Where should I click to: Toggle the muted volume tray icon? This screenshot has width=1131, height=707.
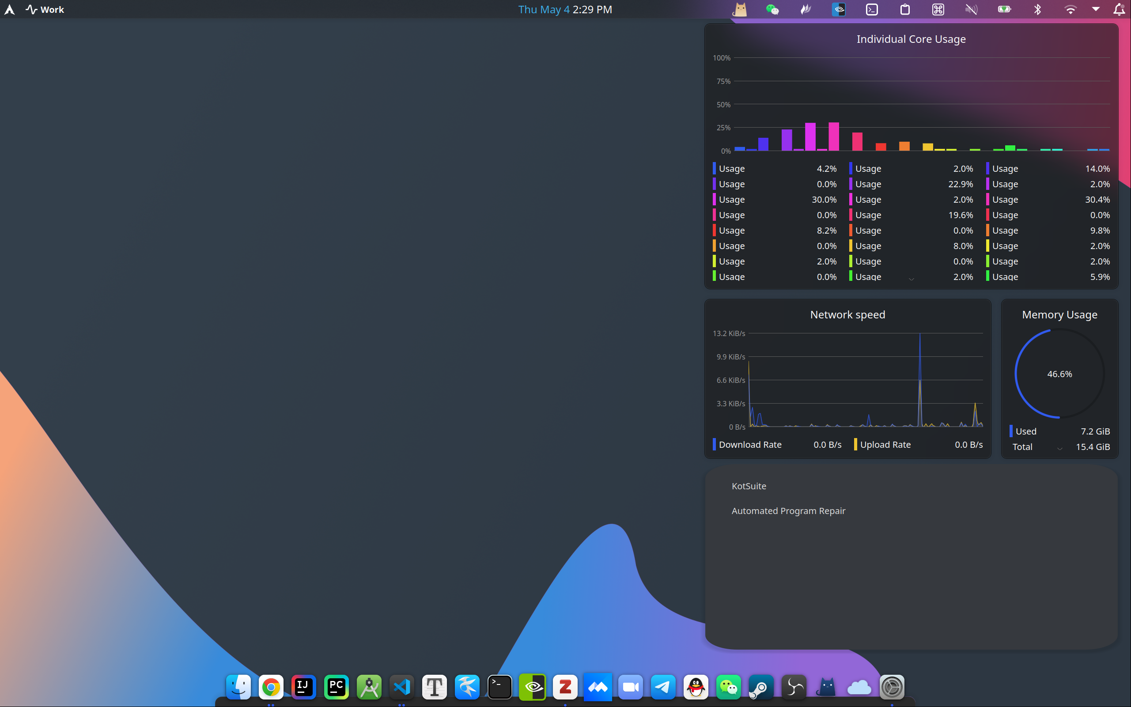[971, 9]
